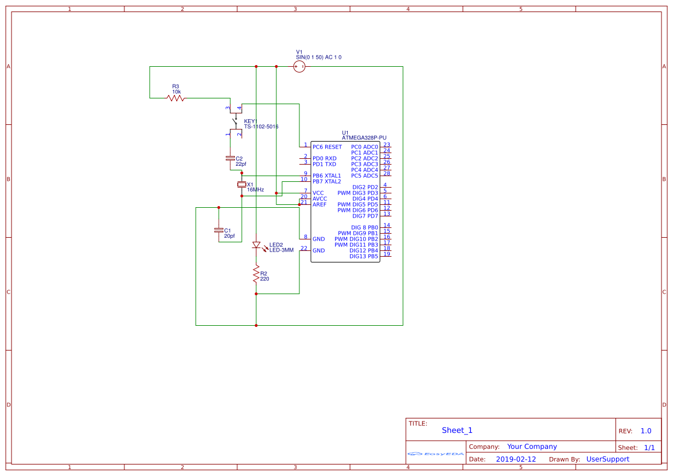Select the X1 16MHz crystal symbol

(x=242, y=185)
